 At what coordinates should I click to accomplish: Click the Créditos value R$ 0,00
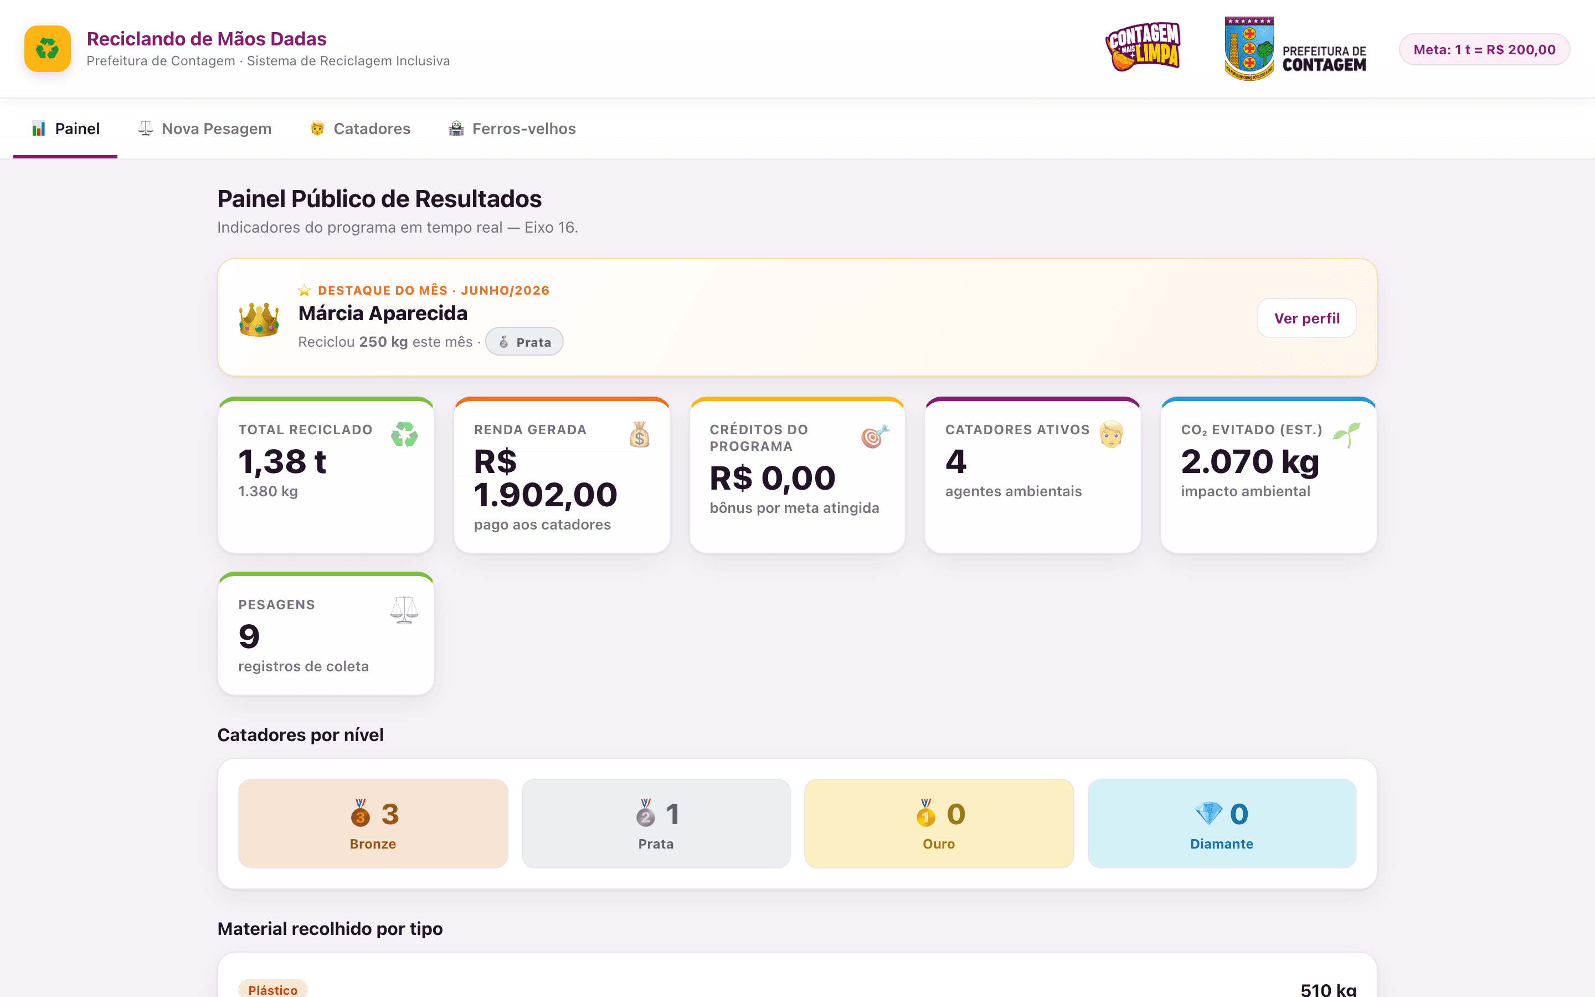[x=773, y=477]
